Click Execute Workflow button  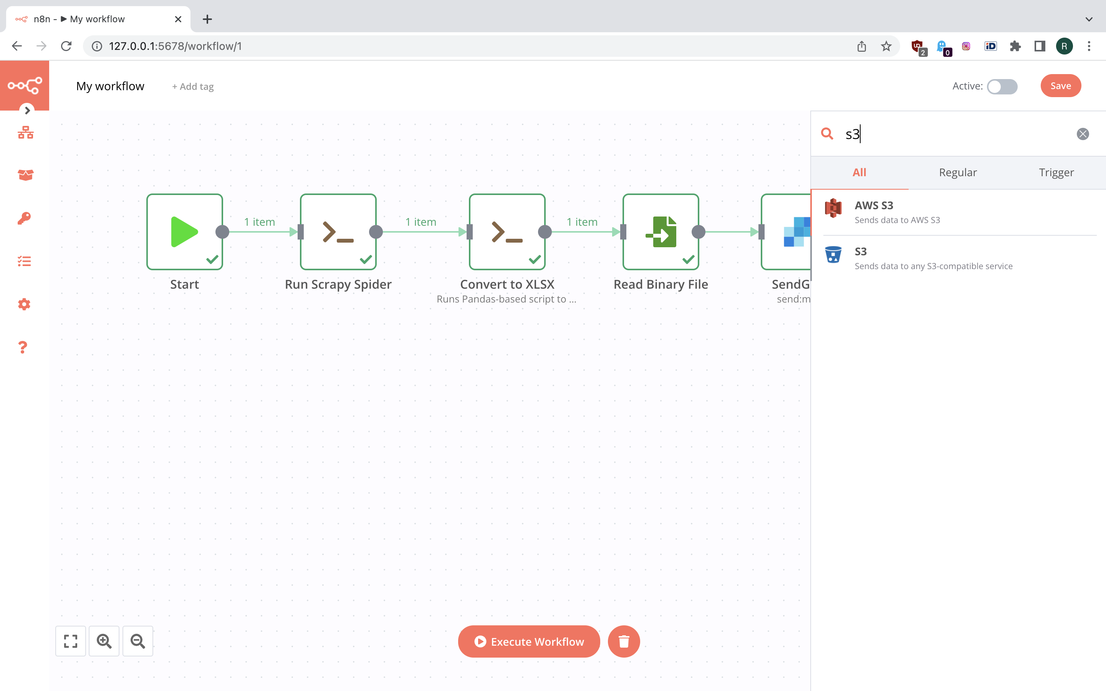529,641
